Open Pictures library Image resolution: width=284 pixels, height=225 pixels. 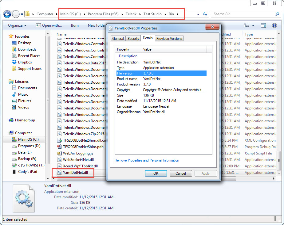point(25,101)
